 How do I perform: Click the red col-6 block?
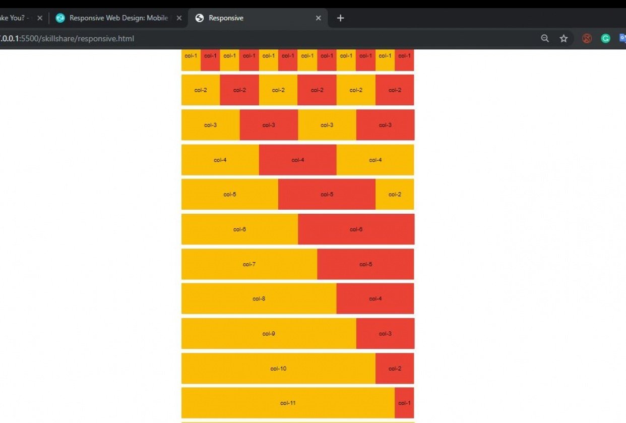coord(356,229)
